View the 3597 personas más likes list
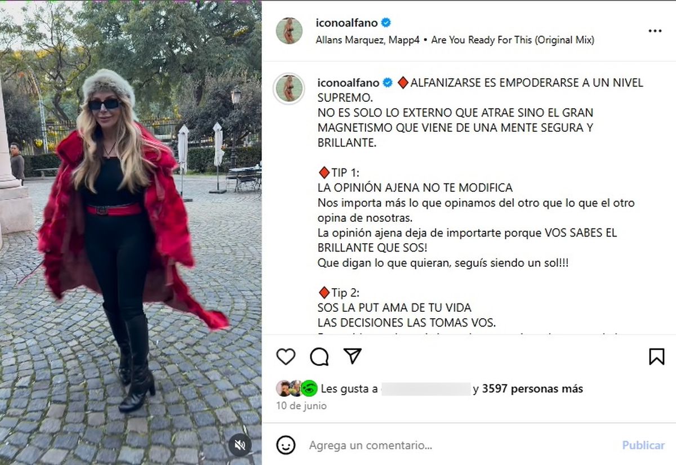The image size is (676, 465). pyautogui.click(x=532, y=388)
